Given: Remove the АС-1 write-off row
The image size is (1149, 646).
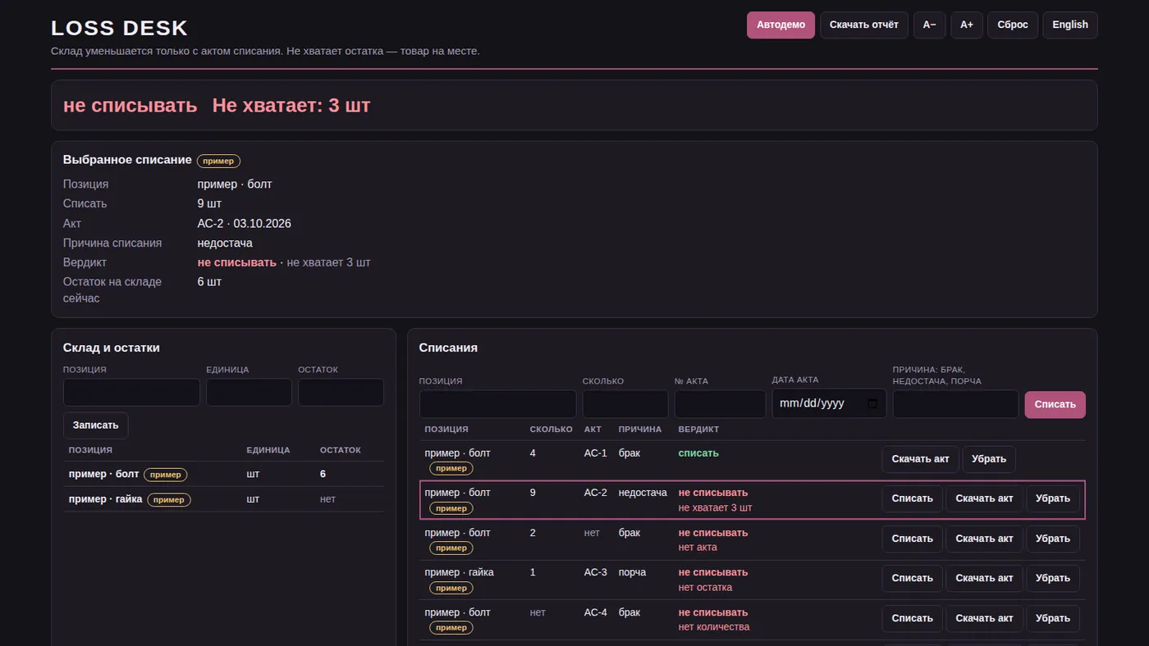Looking at the screenshot, I should coord(989,459).
